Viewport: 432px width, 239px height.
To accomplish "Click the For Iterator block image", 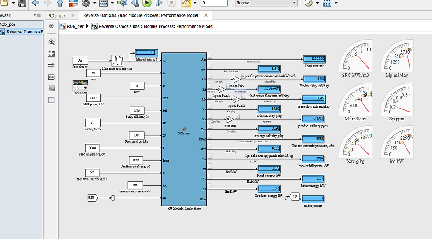I will (x=80, y=85).
